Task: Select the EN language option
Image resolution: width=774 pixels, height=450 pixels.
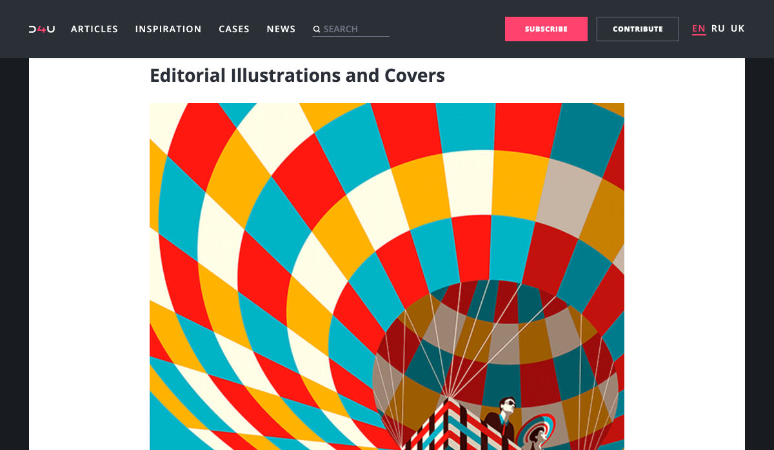Action: click(699, 28)
